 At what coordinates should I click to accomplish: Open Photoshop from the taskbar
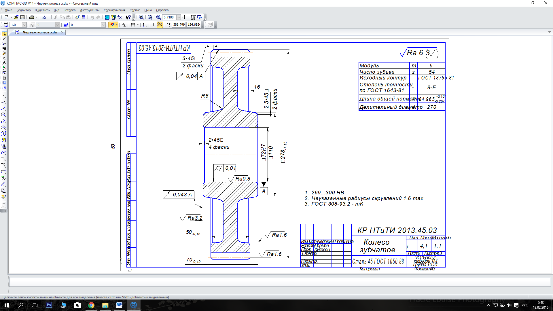coord(49,305)
